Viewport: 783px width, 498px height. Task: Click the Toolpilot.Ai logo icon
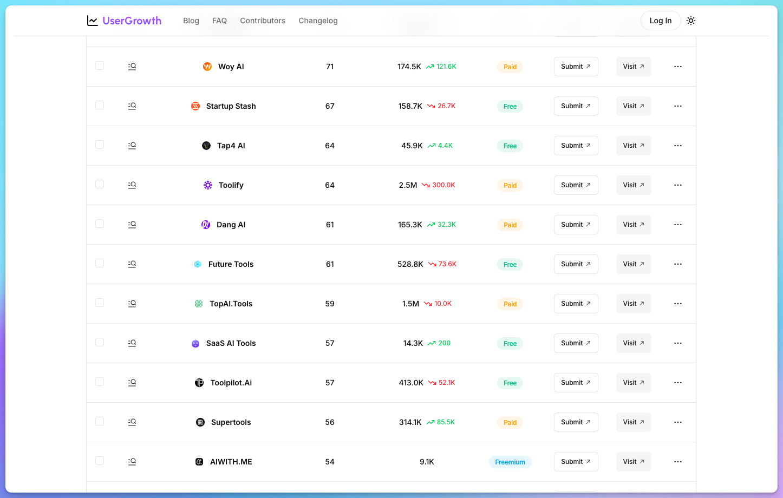click(199, 383)
